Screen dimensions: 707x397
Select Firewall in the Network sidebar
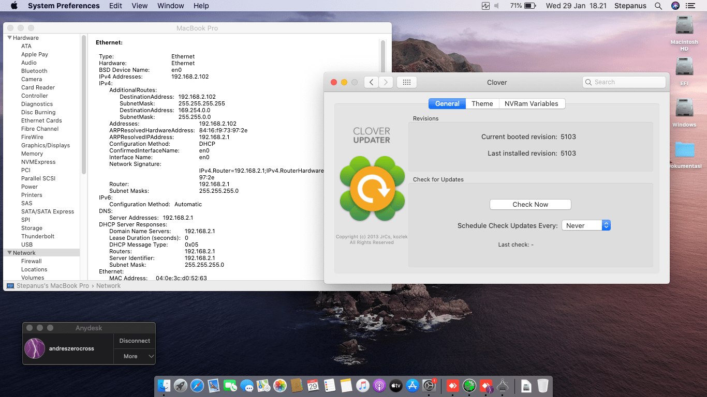pyautogui.click(x=31, y=261)
